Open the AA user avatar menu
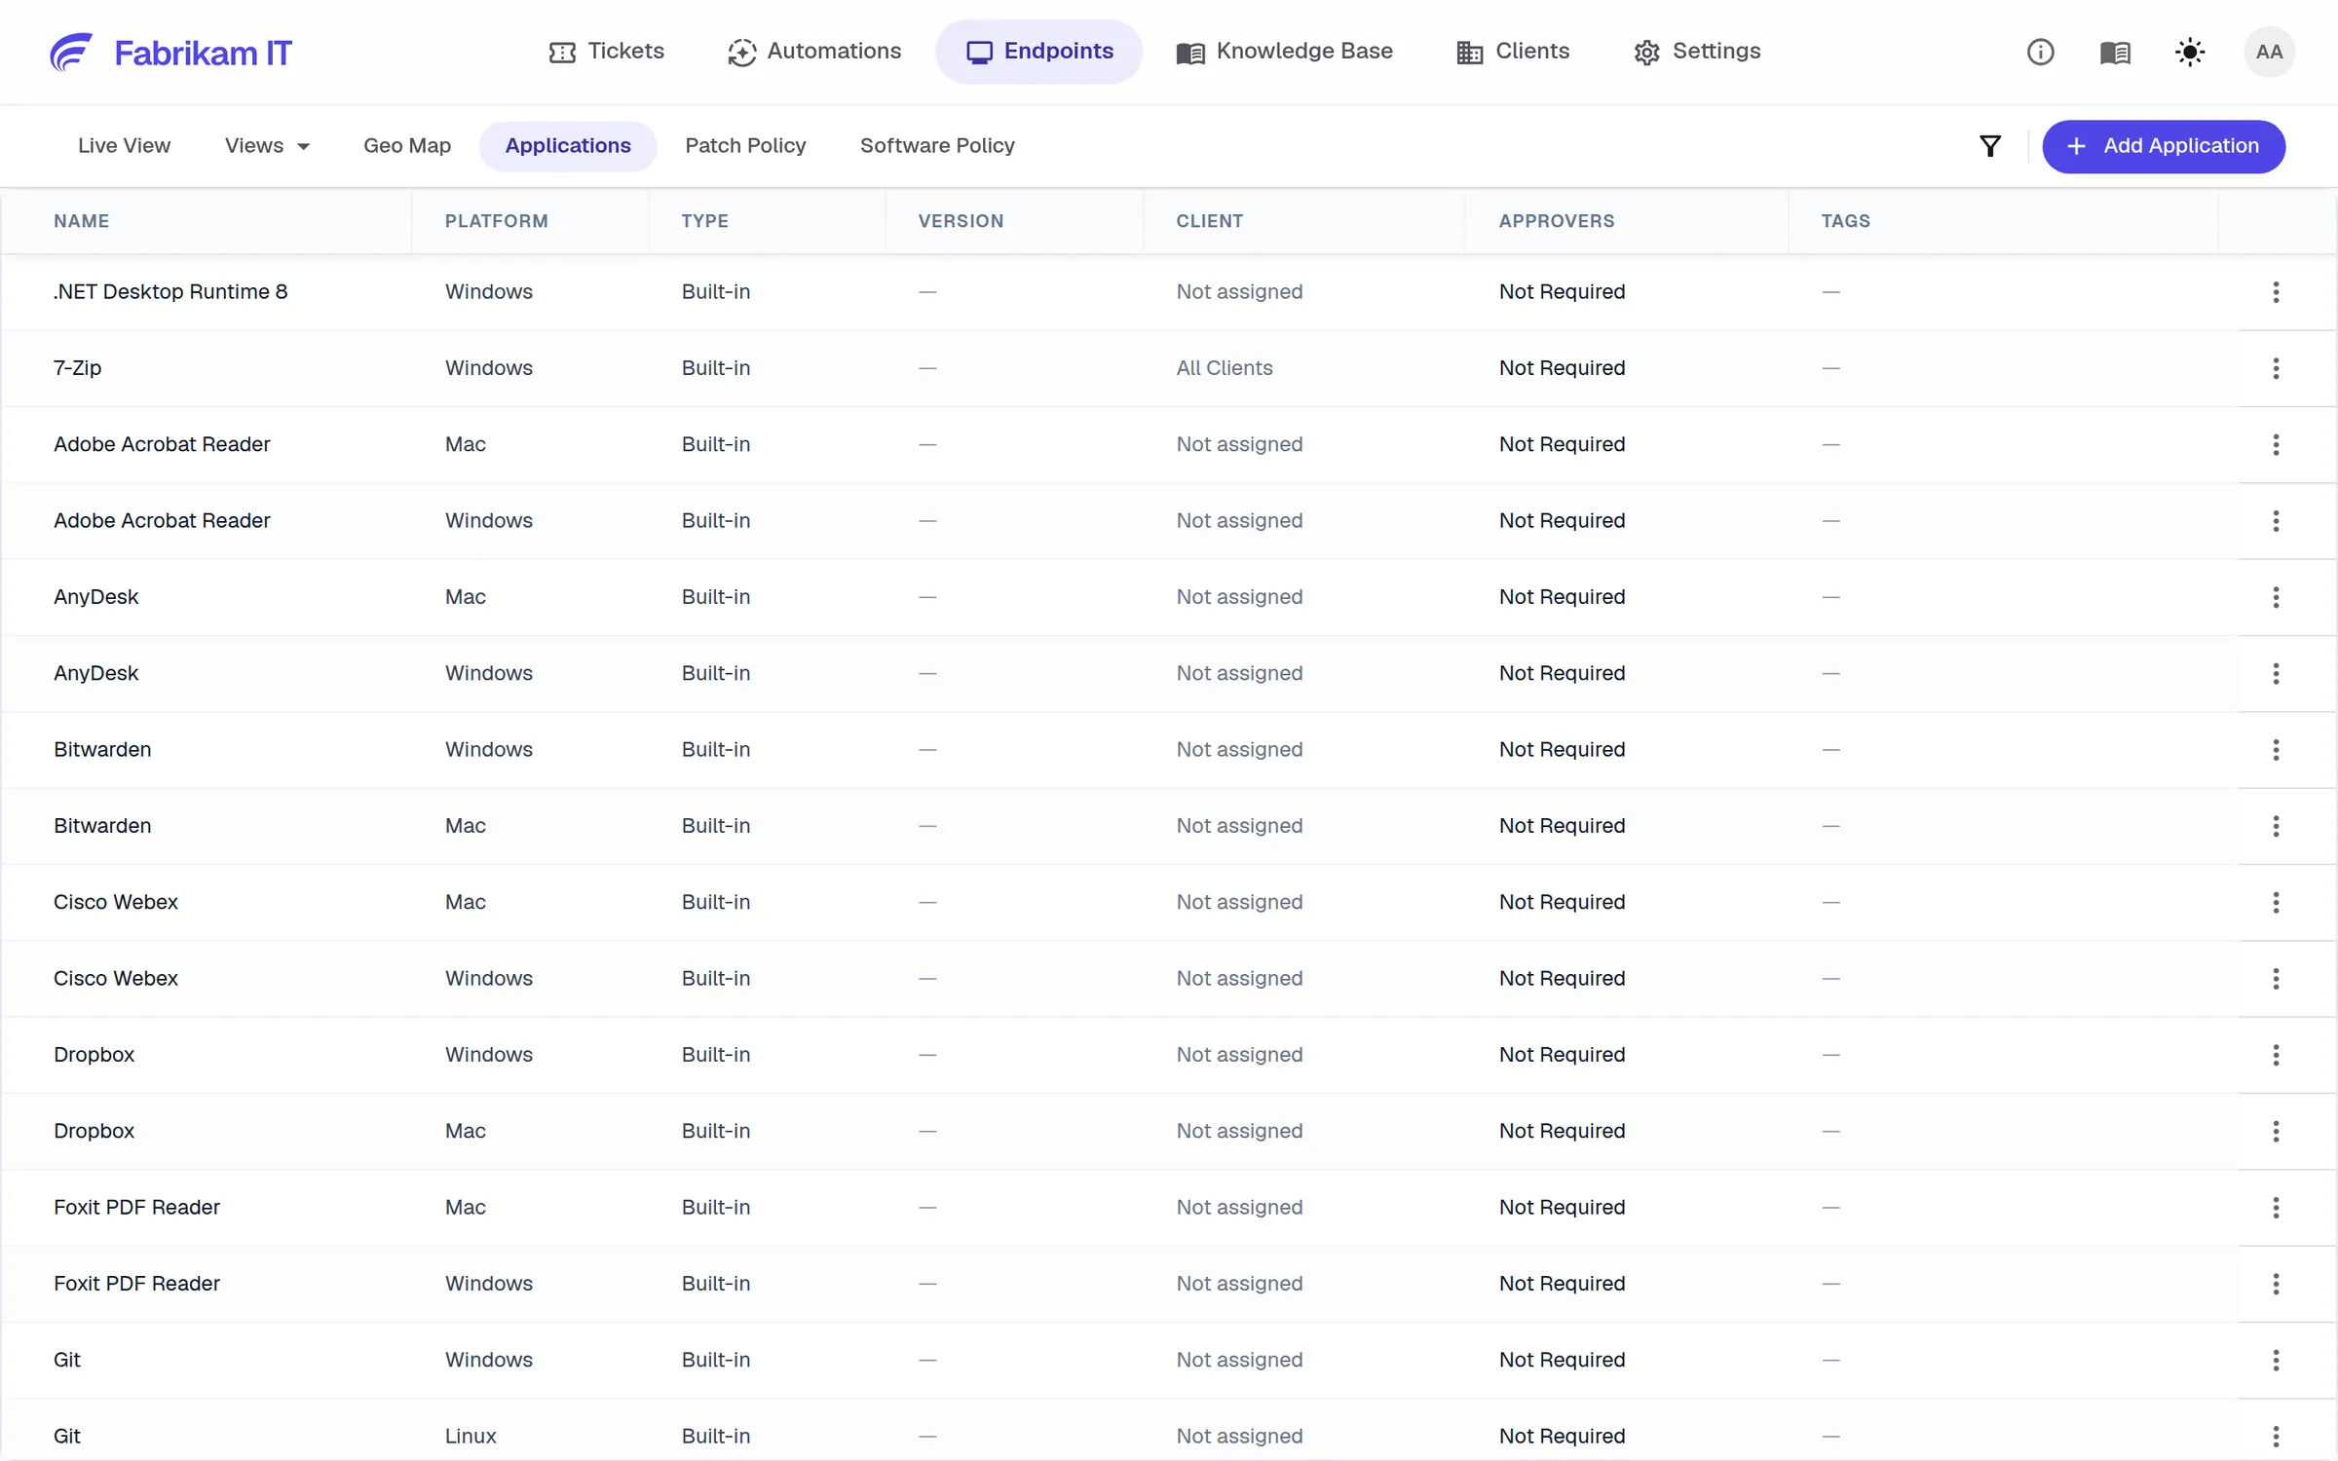2338x1461 pixels. 2269,52
